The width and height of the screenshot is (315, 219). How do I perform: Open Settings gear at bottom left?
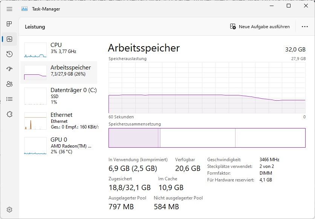[9, 210]
